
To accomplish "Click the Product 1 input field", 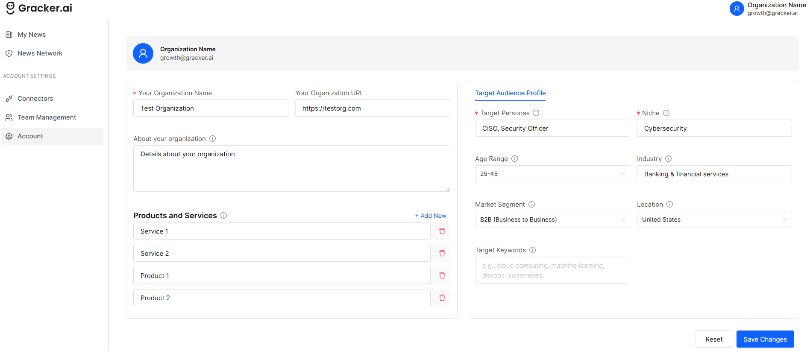I will click(x=282, y=275).
